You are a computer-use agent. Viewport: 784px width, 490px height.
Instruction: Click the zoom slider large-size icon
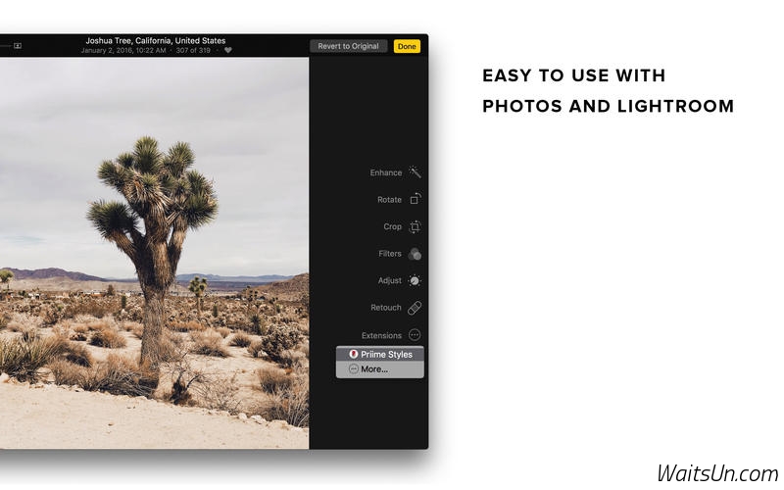[x=18, y=45]
